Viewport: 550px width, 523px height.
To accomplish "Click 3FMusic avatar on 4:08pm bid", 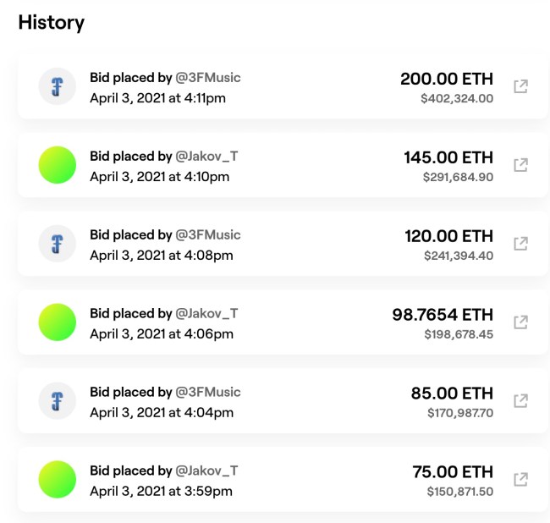I will pos(58,244).
